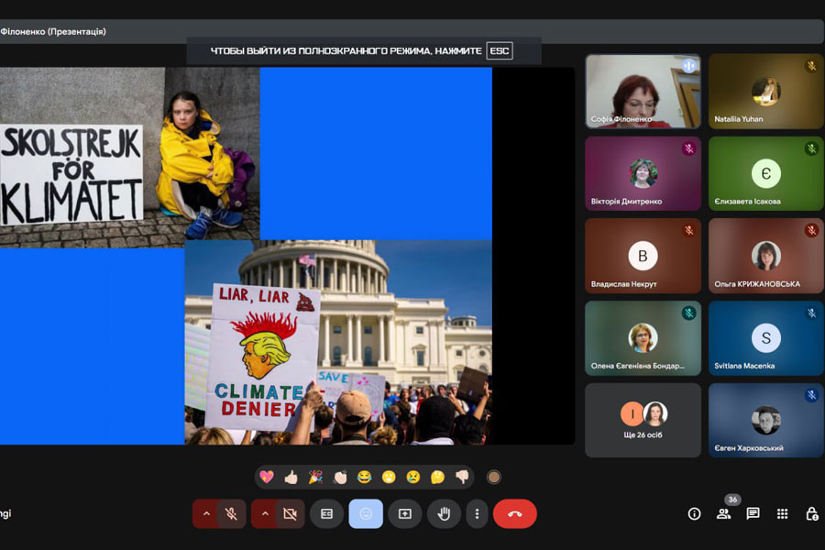Viewport: 825px width, 550px height.
Task: Click muted mic icon on Вікторія Дмитренко
Action: coord(689,148)
